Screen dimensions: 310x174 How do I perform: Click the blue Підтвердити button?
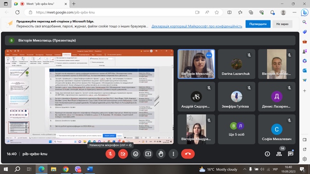tap(258, 24)
